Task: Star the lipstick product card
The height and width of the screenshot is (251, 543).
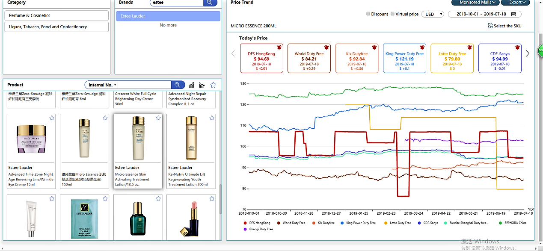Action: tap(212, 198)
